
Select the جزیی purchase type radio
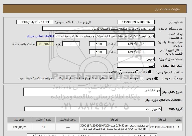[156, 78]
